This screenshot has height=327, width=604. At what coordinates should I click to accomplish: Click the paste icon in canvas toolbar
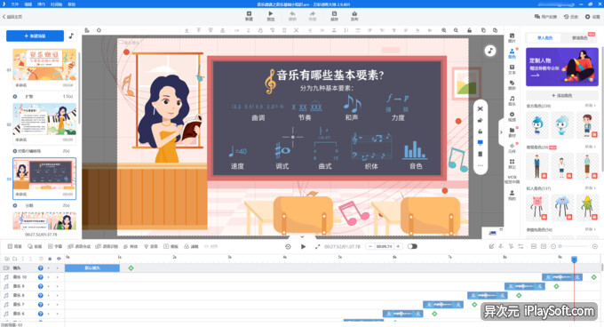click(x=495, y=30)
